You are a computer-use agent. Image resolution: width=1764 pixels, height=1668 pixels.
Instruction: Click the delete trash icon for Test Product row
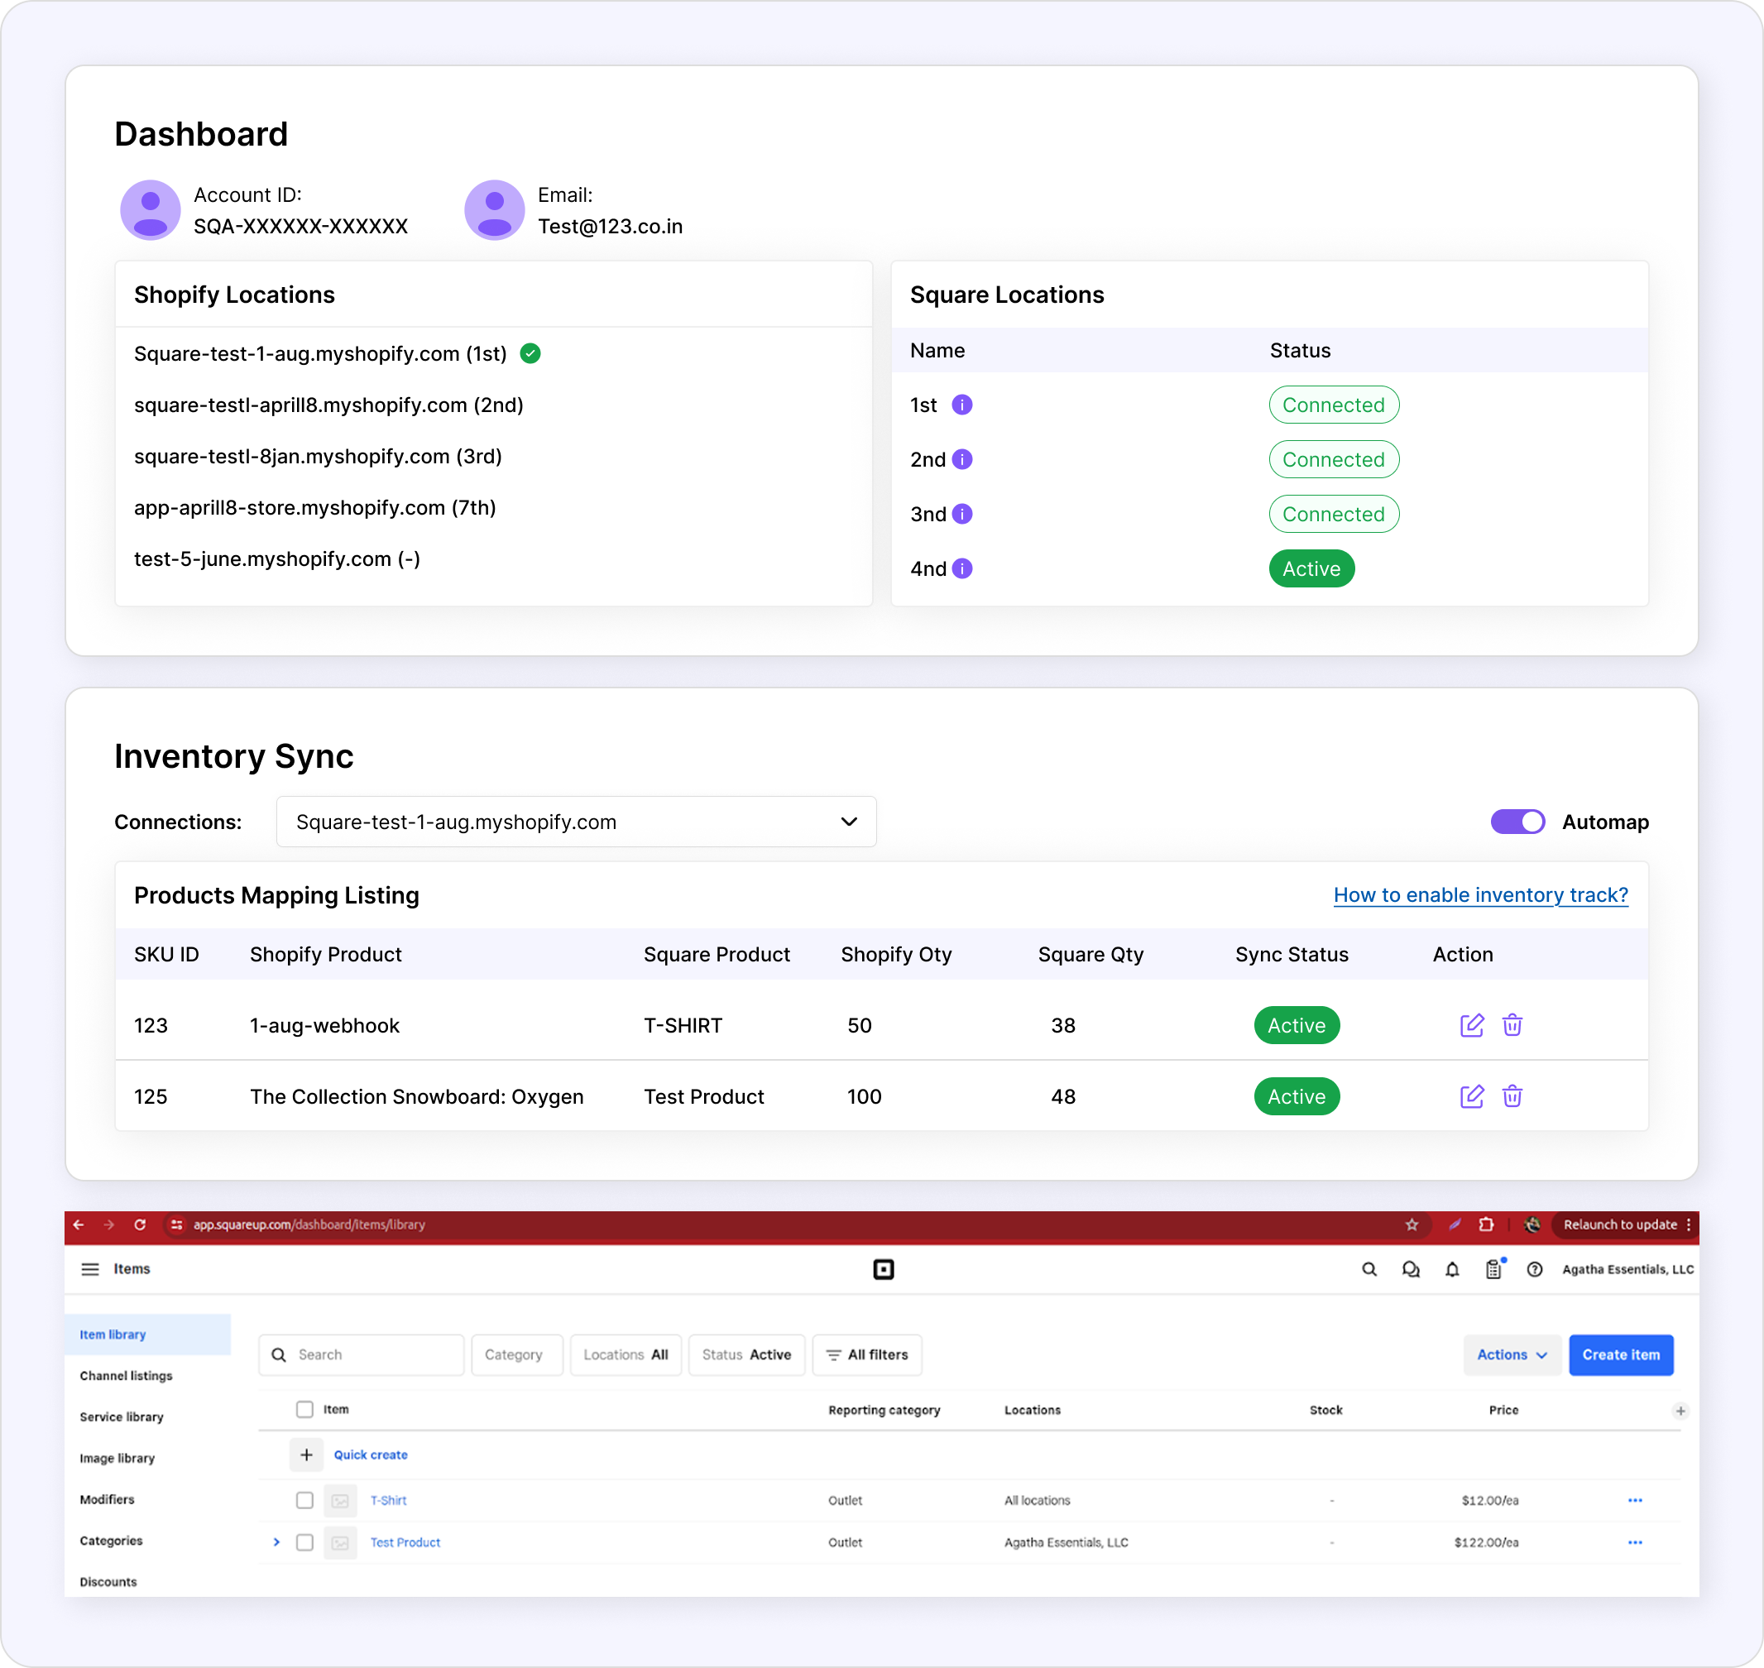pos(1513,1096)
